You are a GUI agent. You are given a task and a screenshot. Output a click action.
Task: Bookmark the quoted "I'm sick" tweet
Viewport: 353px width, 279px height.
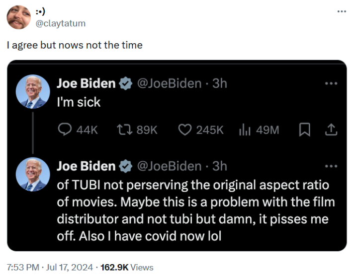point(305,130)
